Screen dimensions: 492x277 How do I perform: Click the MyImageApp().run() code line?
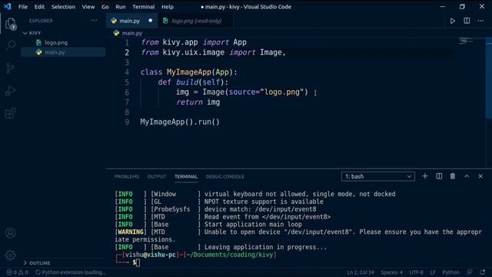point(180,122)
